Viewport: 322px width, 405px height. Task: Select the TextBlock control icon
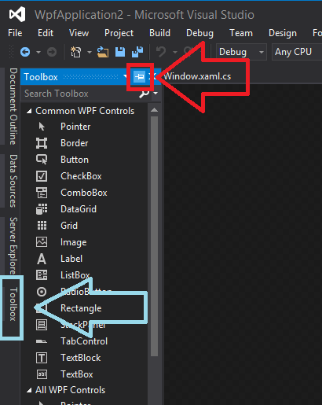click(42, 358)
